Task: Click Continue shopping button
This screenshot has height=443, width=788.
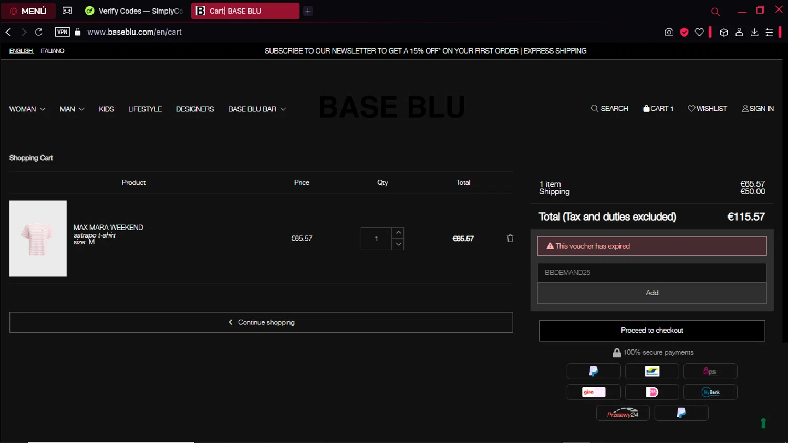Action: coord(261,323)
